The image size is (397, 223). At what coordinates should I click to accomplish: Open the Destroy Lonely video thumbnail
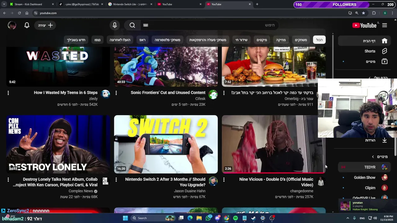click(58, 144)
